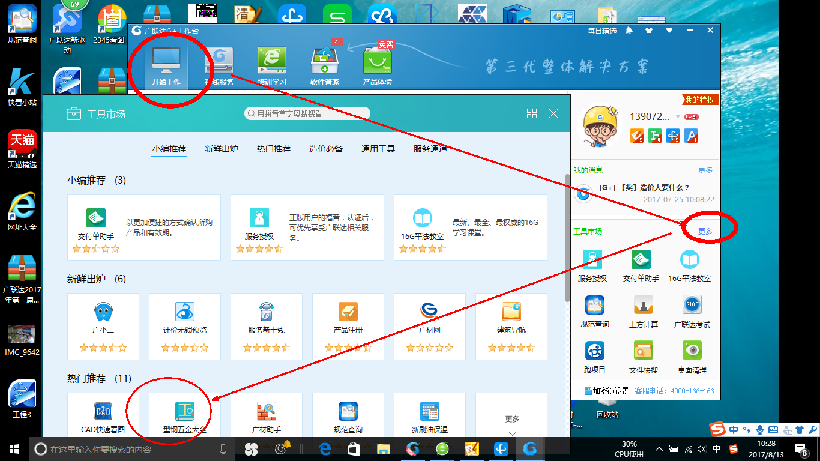
Task: Launch the 建筑导航 tool
Action: (x=511, y=326)
